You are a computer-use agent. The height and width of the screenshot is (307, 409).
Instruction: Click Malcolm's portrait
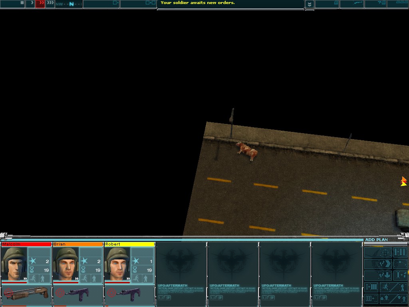[14, 264]
